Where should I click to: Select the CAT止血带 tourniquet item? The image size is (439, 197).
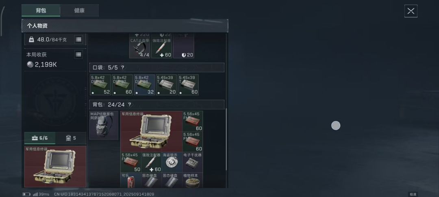pyautogui.click(x=140, y=46)
